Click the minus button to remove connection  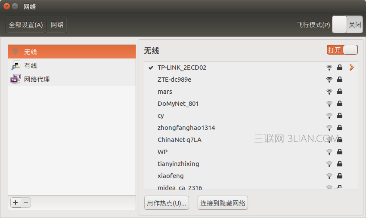point(26,203)
